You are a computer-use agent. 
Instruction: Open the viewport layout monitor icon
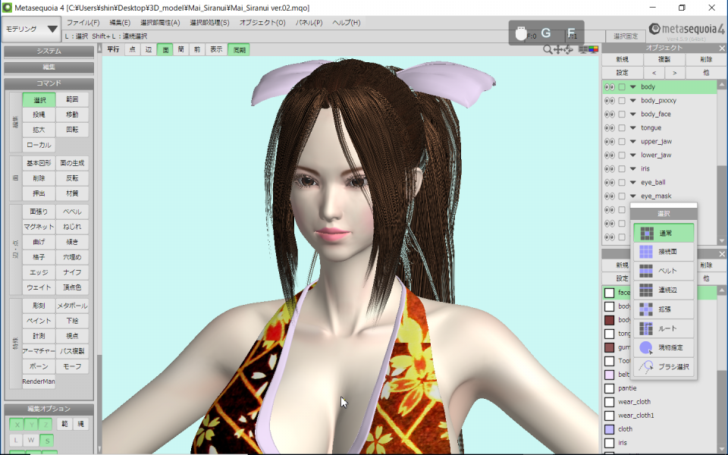tap(583, 49)
